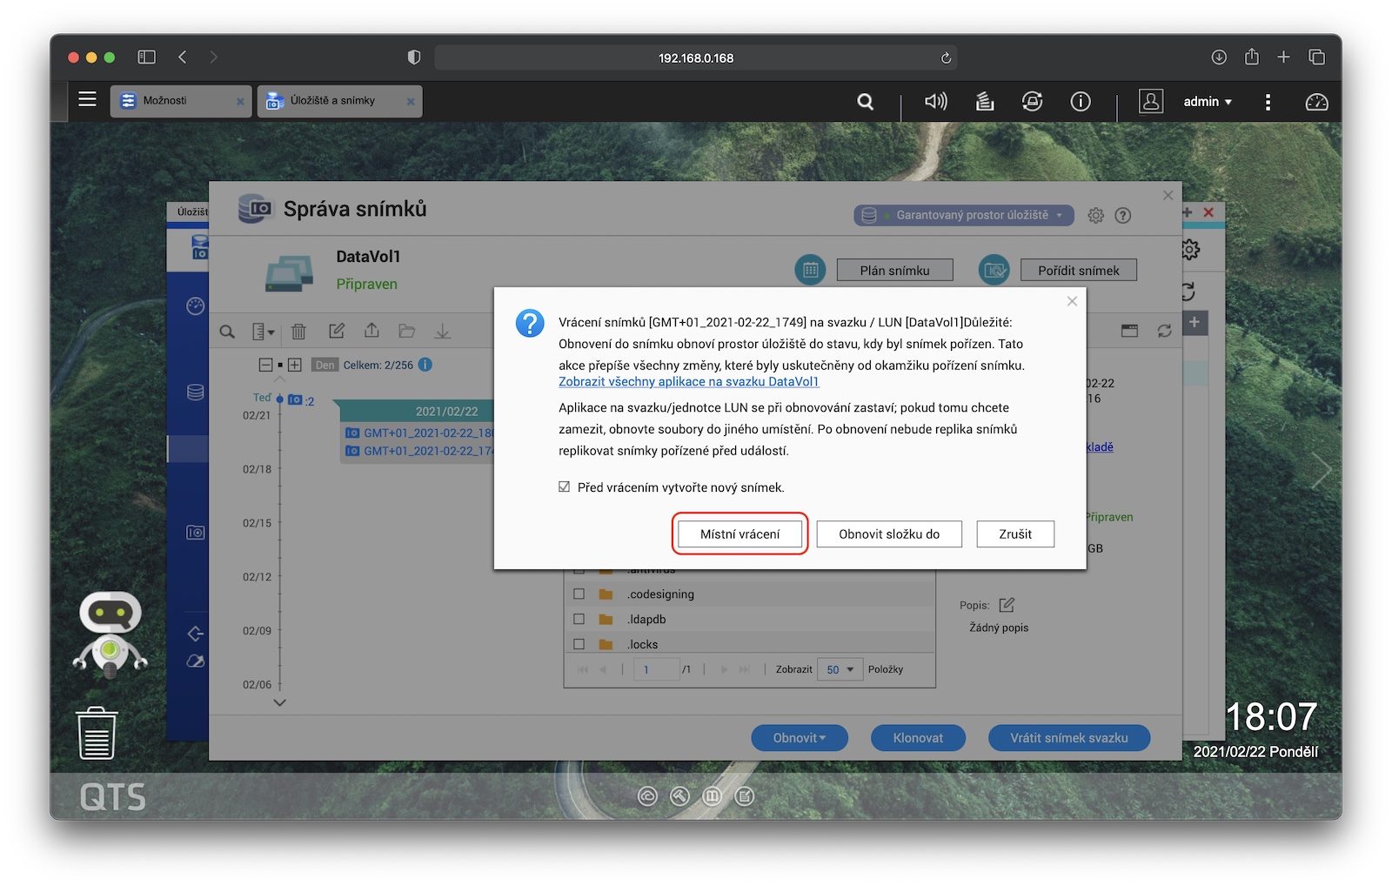This screenshot has height=886, width=1392.
Task: Open volume control speaker icon
Action: point(936,101)
